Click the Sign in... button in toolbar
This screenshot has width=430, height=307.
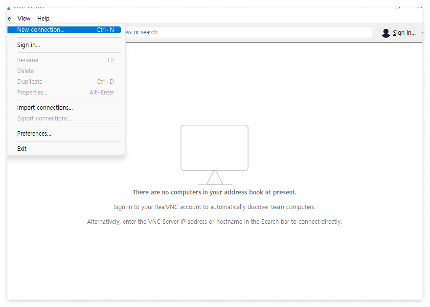point(404,33)
